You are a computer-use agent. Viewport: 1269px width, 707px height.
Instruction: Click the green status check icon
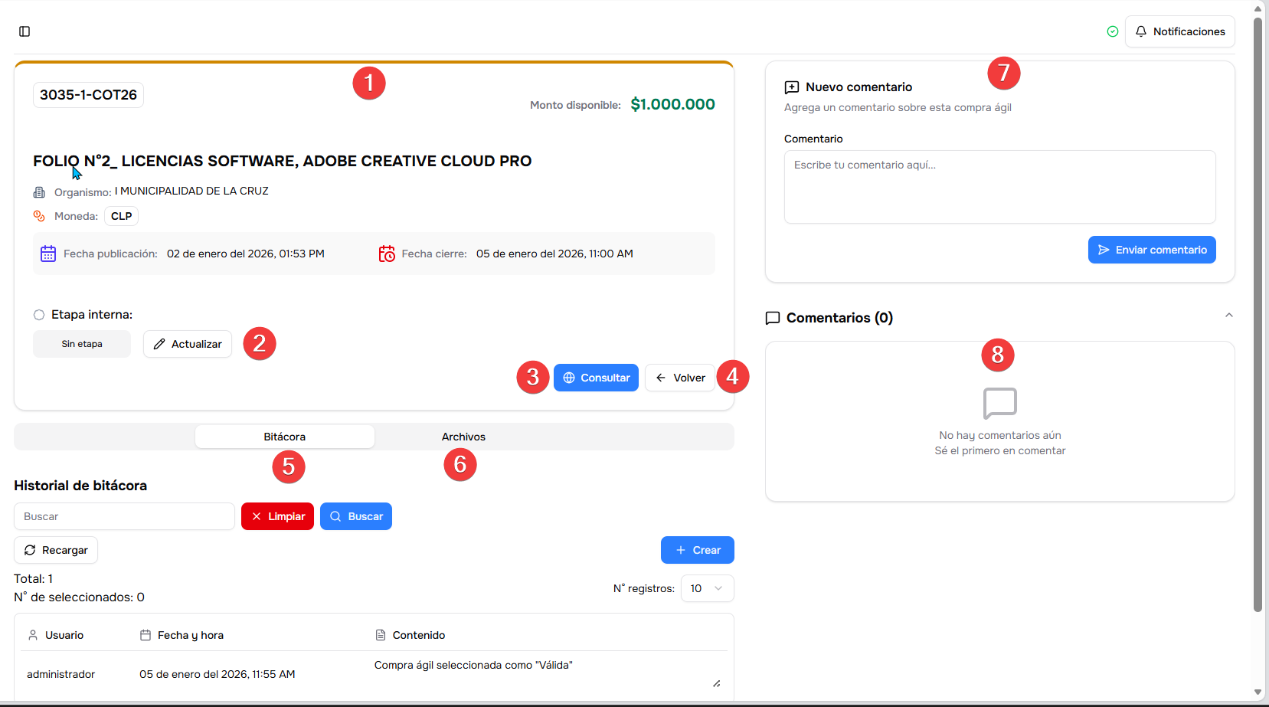1112,31
